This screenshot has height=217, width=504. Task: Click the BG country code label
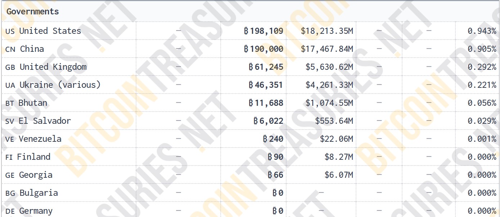[10, 194]
